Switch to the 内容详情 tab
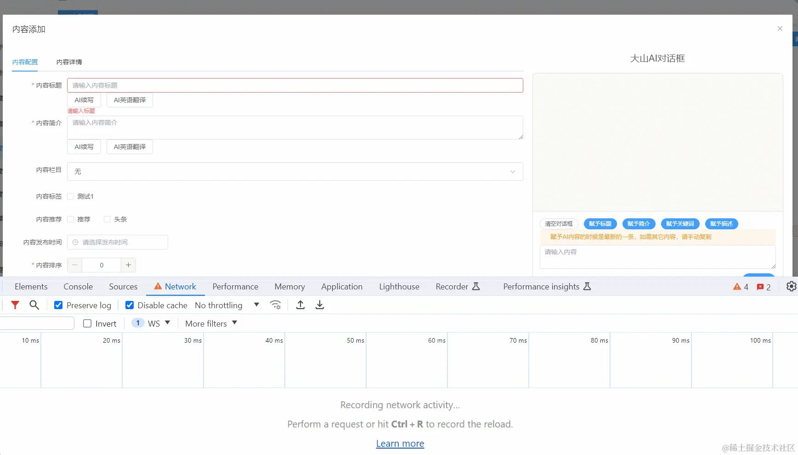The height and width of the screenshot is (455, 798). coord(69,62)
